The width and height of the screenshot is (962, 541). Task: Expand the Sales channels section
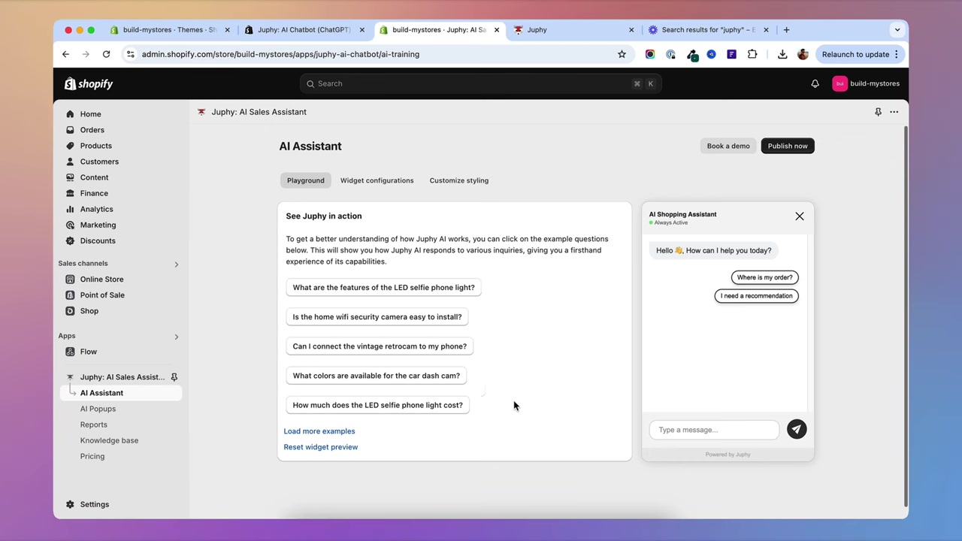click(176, 264)
